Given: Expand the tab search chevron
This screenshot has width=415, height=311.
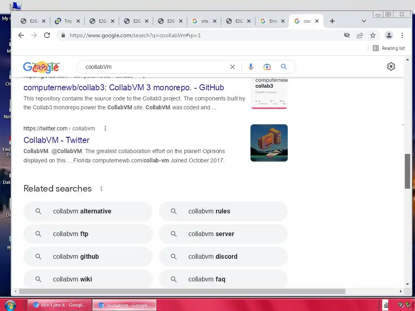Looking at the screenshot, I should [x=364, y=21].
